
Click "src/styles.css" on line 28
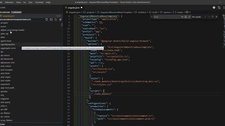(102, 84)
